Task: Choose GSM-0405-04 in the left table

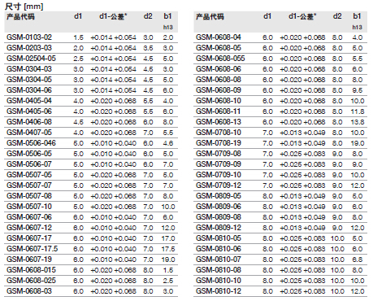Action: [29, 101]
